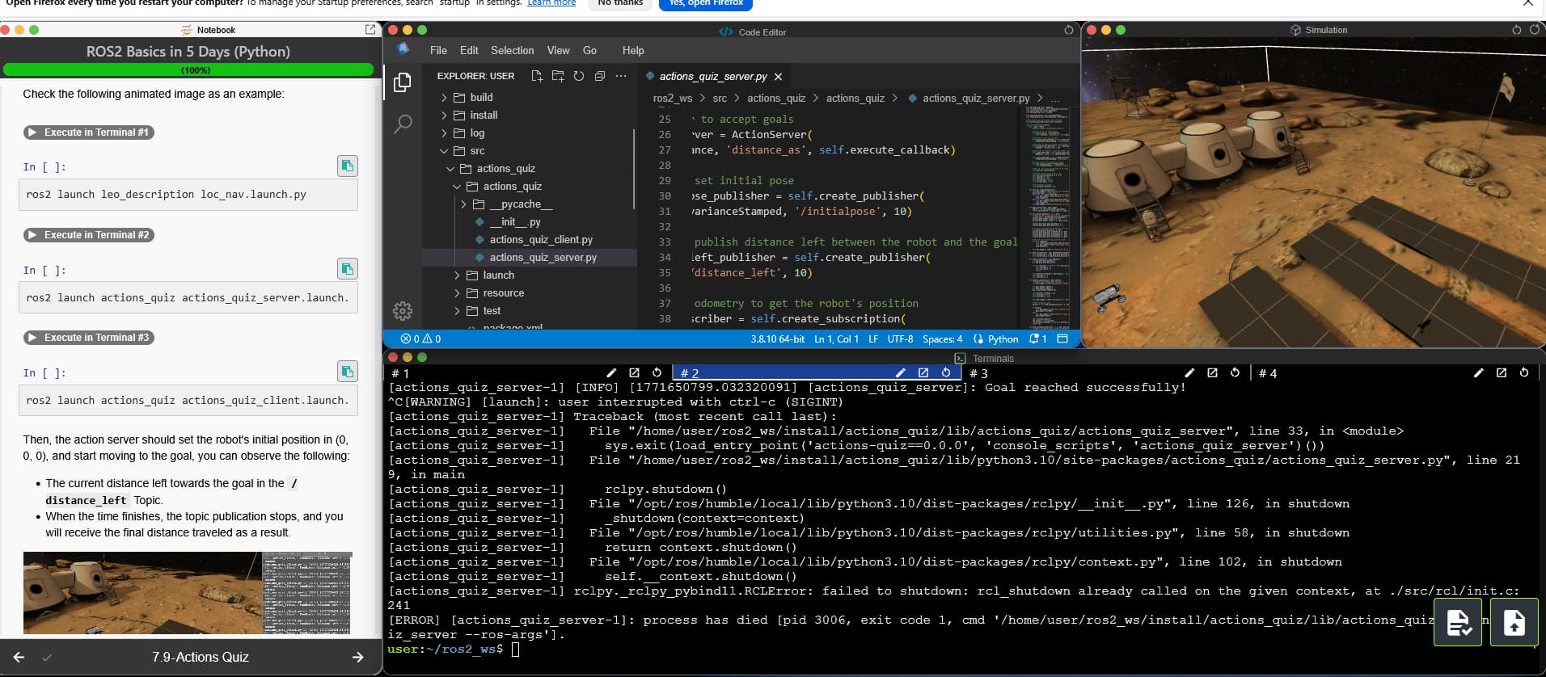
Task: Click New File icon in Explorer header
Action: [537, 76]
